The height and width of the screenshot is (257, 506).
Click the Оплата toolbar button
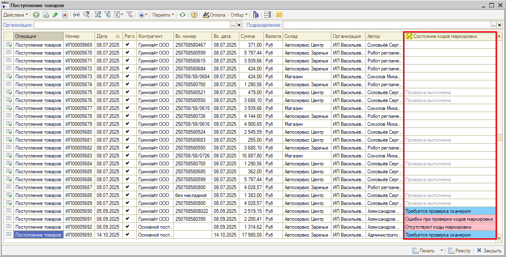click(214, 15)
